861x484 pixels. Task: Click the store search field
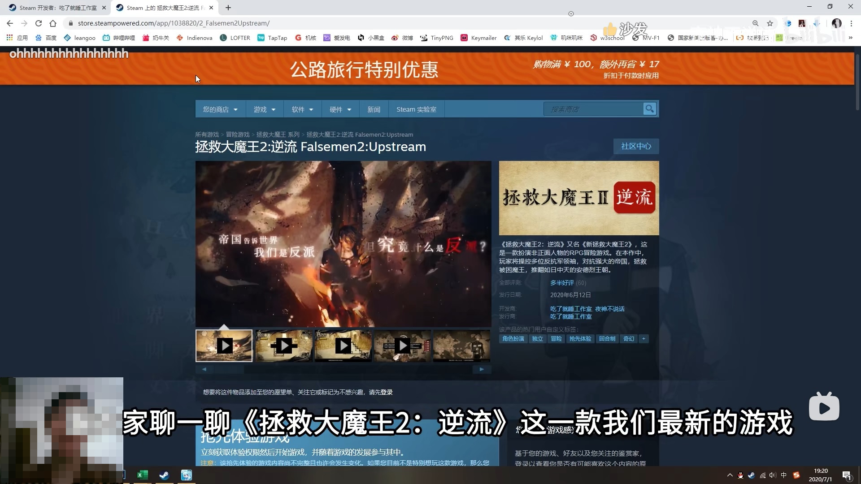(x=593, y=109)
